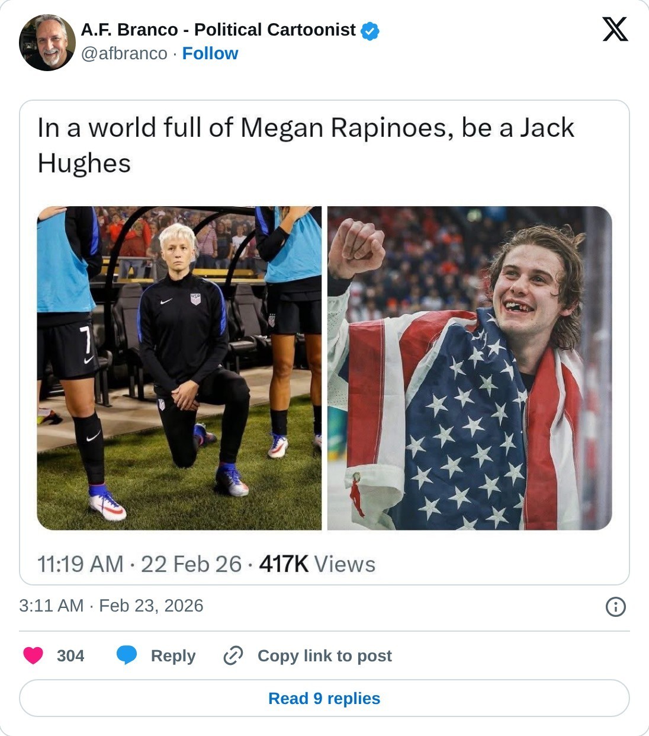Click the 11:19 AM 22 Feb 26 timestamp
Screen dimensions: 649x736
coord(139,564)
